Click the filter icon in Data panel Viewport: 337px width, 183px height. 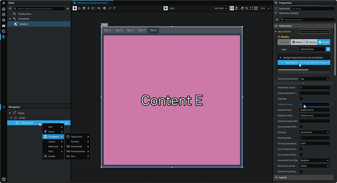(10, 9)
